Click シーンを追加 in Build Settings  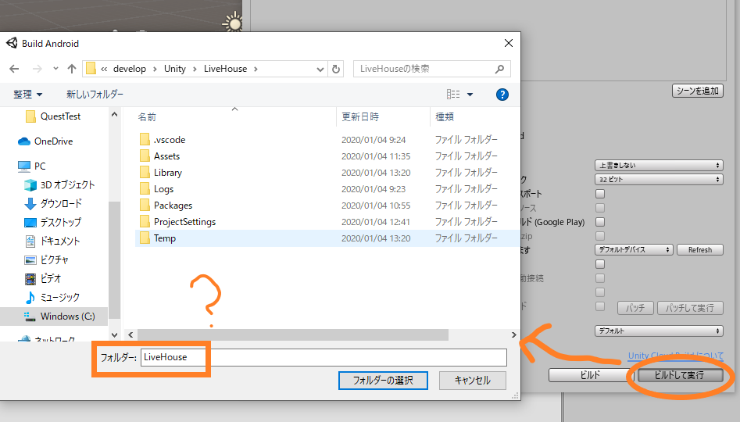click(698, 91)
